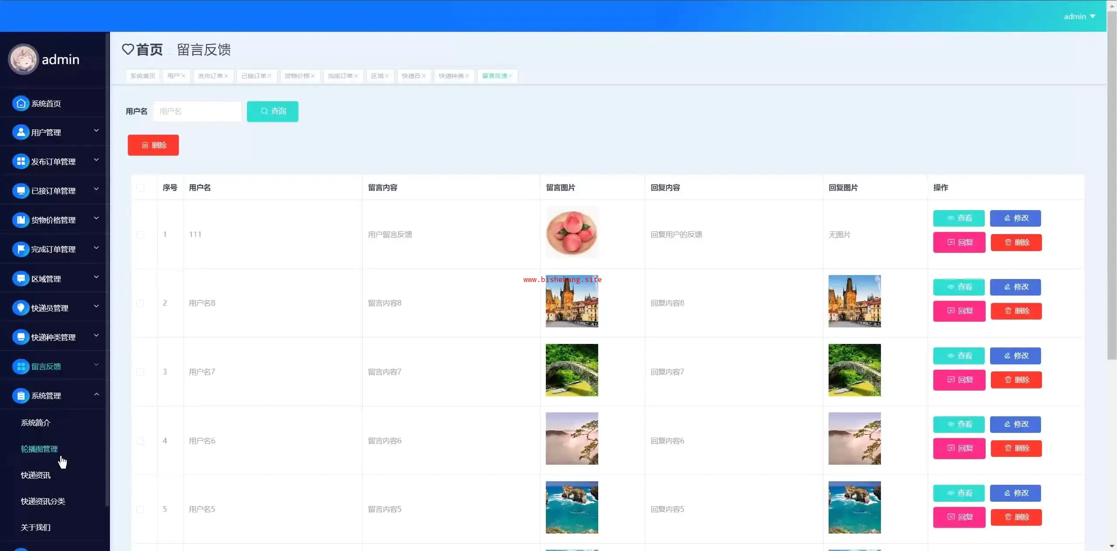The image size is (1117, 551).
Task: Click the flag icon beside 完成订单管理
Action: point(21,249)
